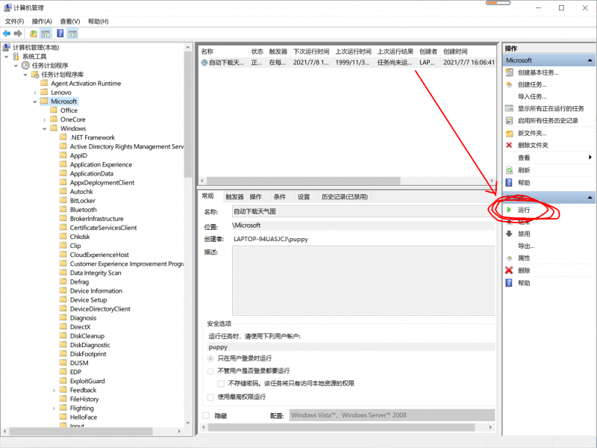This screenshot has height=448, width=597.
Task: Click the 禁用 (Disable) down-arrow icon
Action: click(x=510, y=234)
